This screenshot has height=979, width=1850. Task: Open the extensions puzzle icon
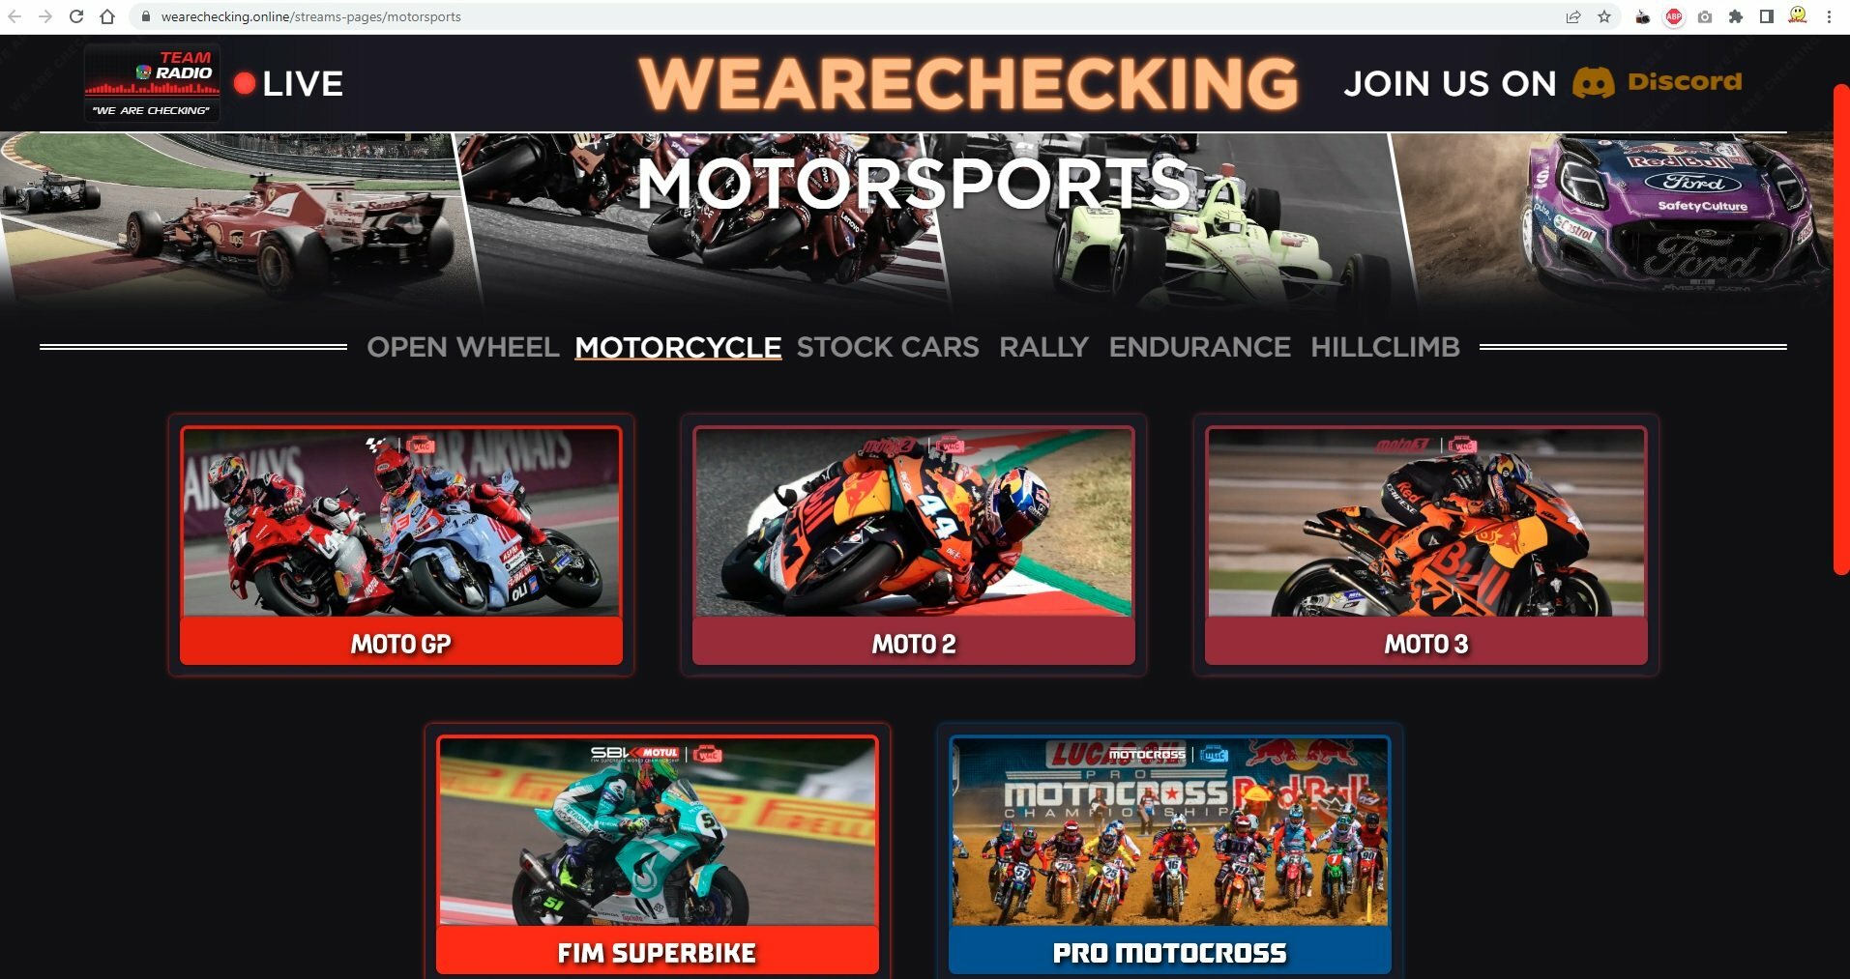tap(1736, 16)
